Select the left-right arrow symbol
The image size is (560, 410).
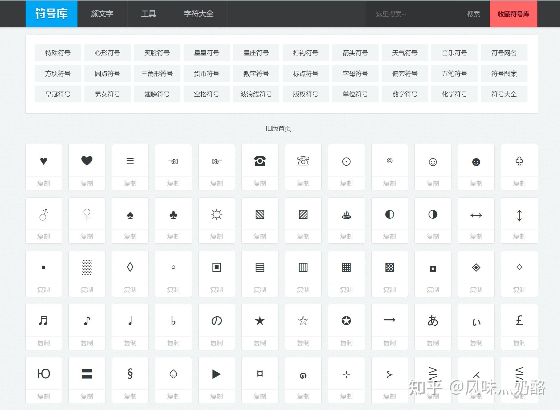tap(476, 215)
